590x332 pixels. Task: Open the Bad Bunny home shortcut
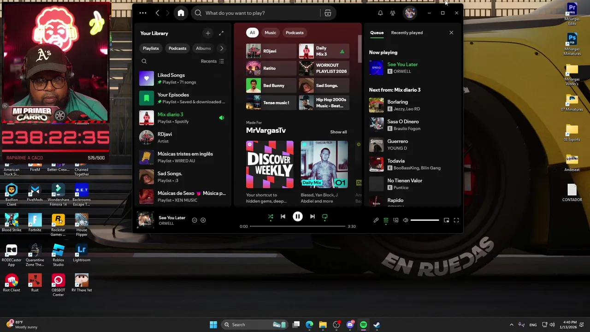pyautogui.click(x=271, y=85)
